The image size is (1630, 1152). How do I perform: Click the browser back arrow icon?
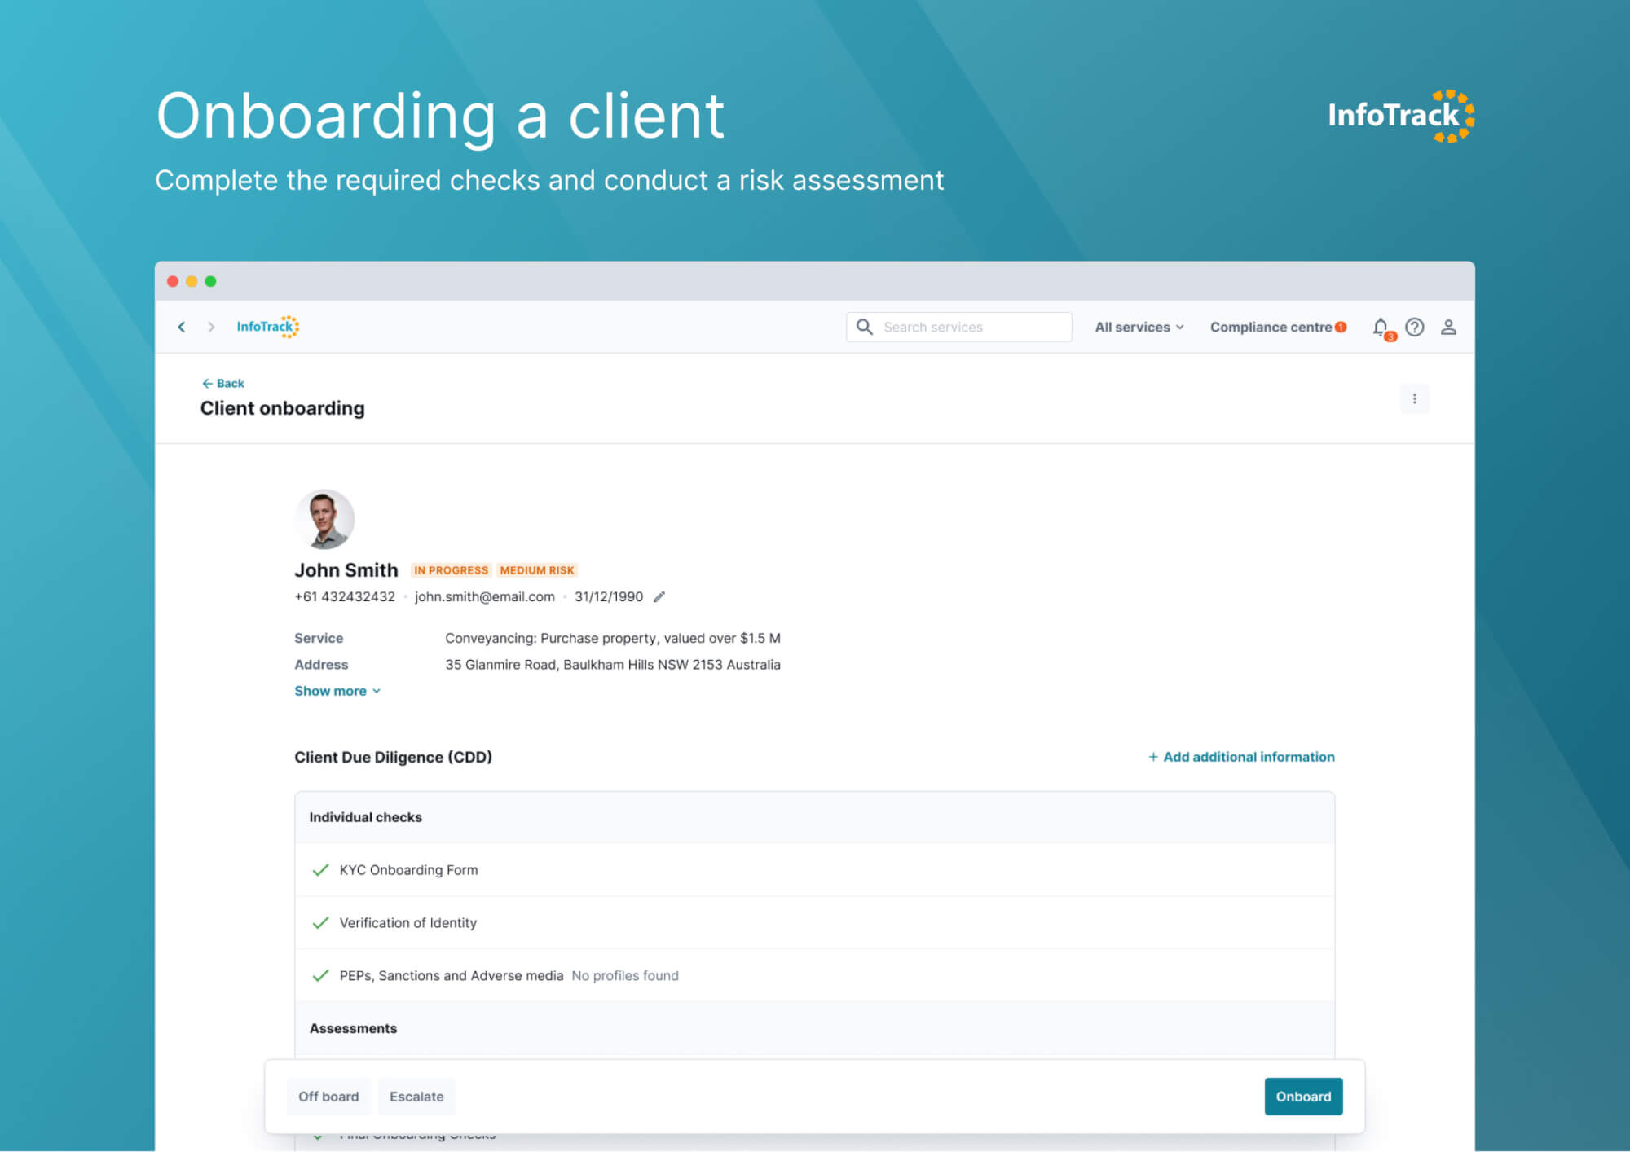[x=182, y=327]
